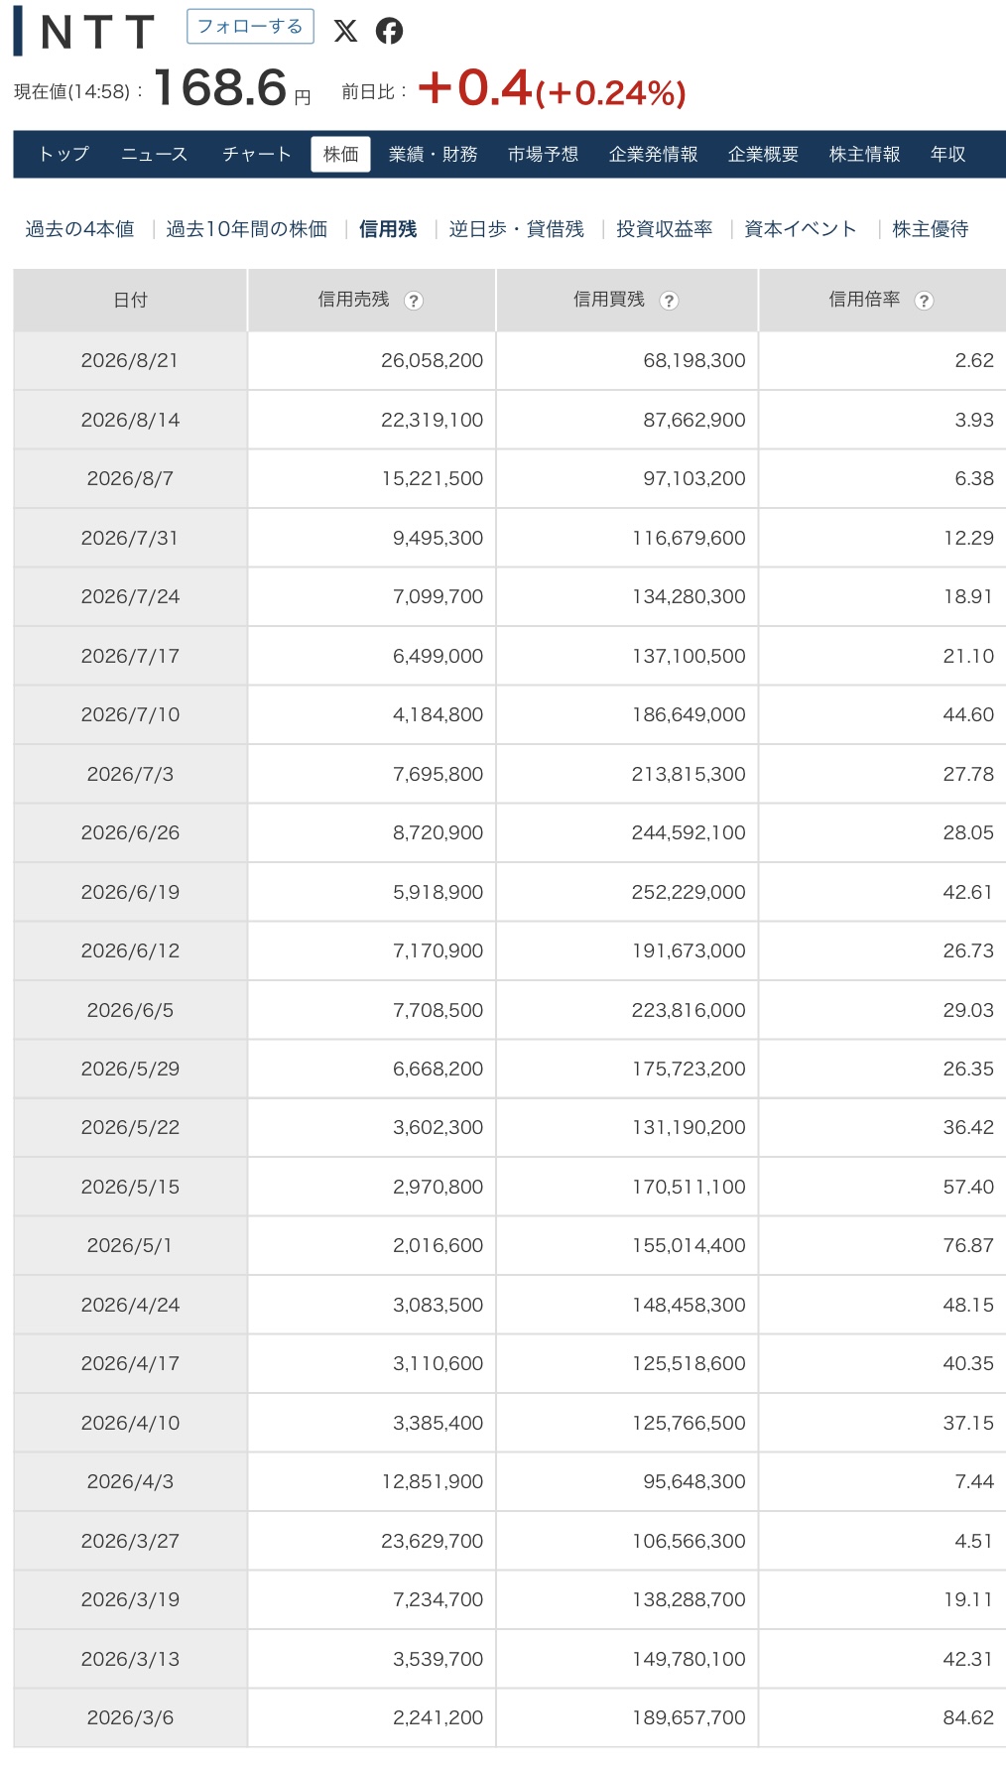Open the 株主優待 link
1006x1768 pixels.
[x=931, y=229]
